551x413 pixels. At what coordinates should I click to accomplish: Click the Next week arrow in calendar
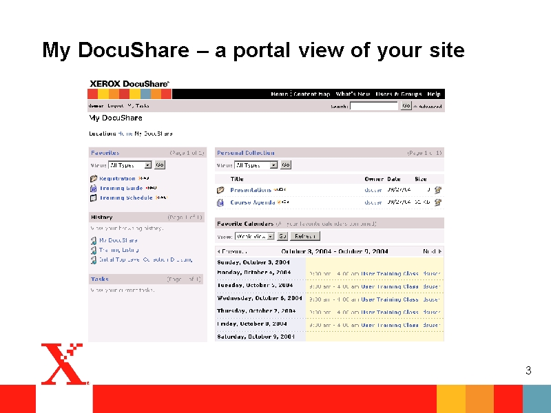(440, 251)
